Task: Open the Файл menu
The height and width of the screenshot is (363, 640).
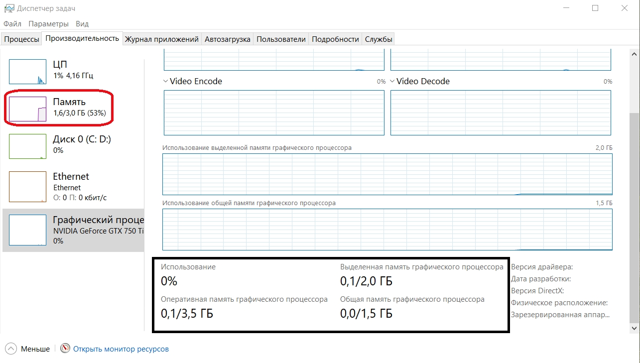Action: point(12,24)
